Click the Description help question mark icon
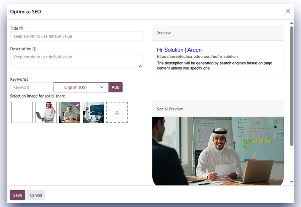Viewport: 301px width, 207px height. tap(34, 49)
